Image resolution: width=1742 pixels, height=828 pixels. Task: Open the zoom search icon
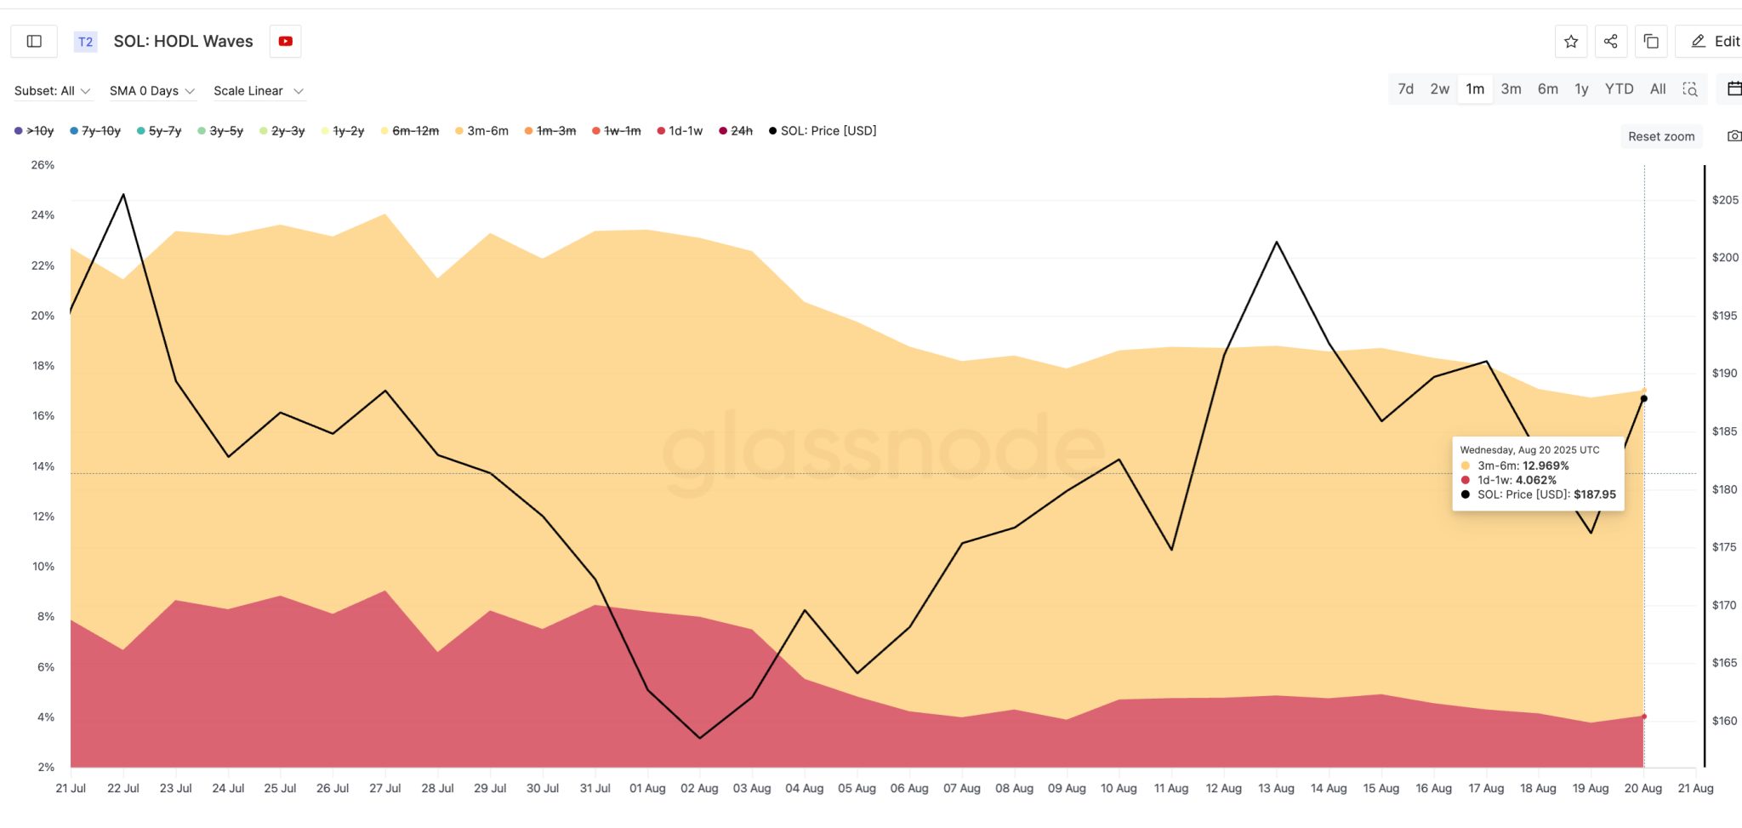pyautogui.click(x=1690, y=89)
